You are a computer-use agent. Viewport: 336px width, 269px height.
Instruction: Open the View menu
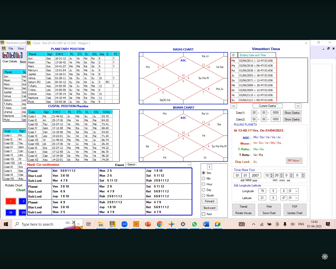pyautogui.click(x=21, y=49)
